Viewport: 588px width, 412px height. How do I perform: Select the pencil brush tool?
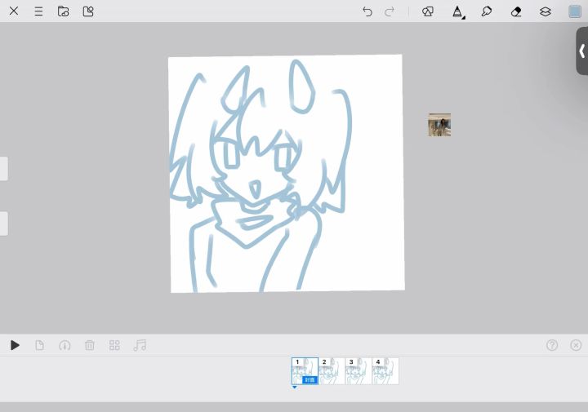(457, 11)
